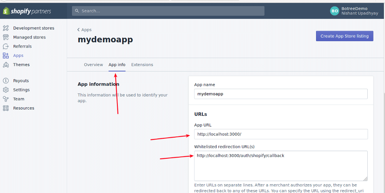Click the 'App URL' field label
Image resolution: width=385 pixels, height=193 pixels.
click(203, 125)
